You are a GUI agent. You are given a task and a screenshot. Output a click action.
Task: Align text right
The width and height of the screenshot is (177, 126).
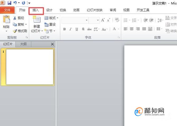point(138,29)
